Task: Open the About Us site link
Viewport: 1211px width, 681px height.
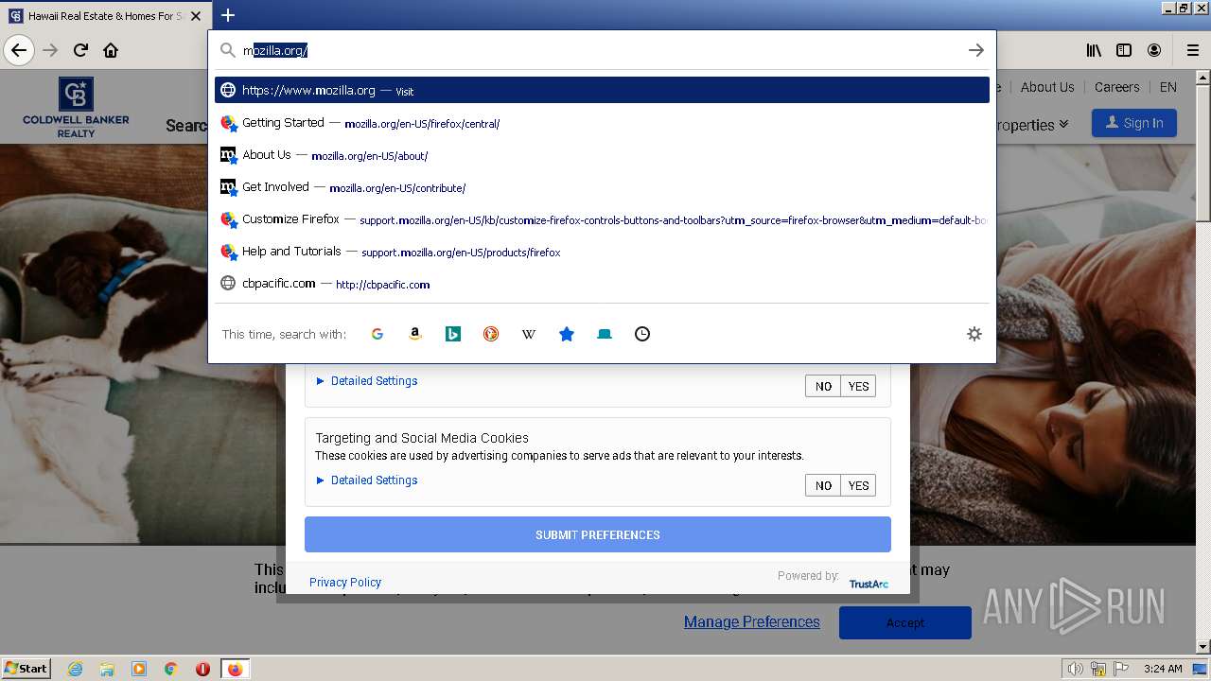Action: pyautogui.click(x=1047, y=87)
